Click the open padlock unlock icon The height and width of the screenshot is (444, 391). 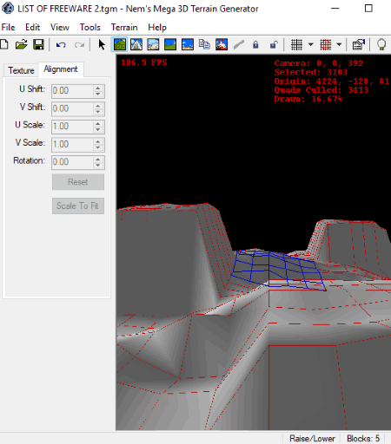click(x=274, y=45)
